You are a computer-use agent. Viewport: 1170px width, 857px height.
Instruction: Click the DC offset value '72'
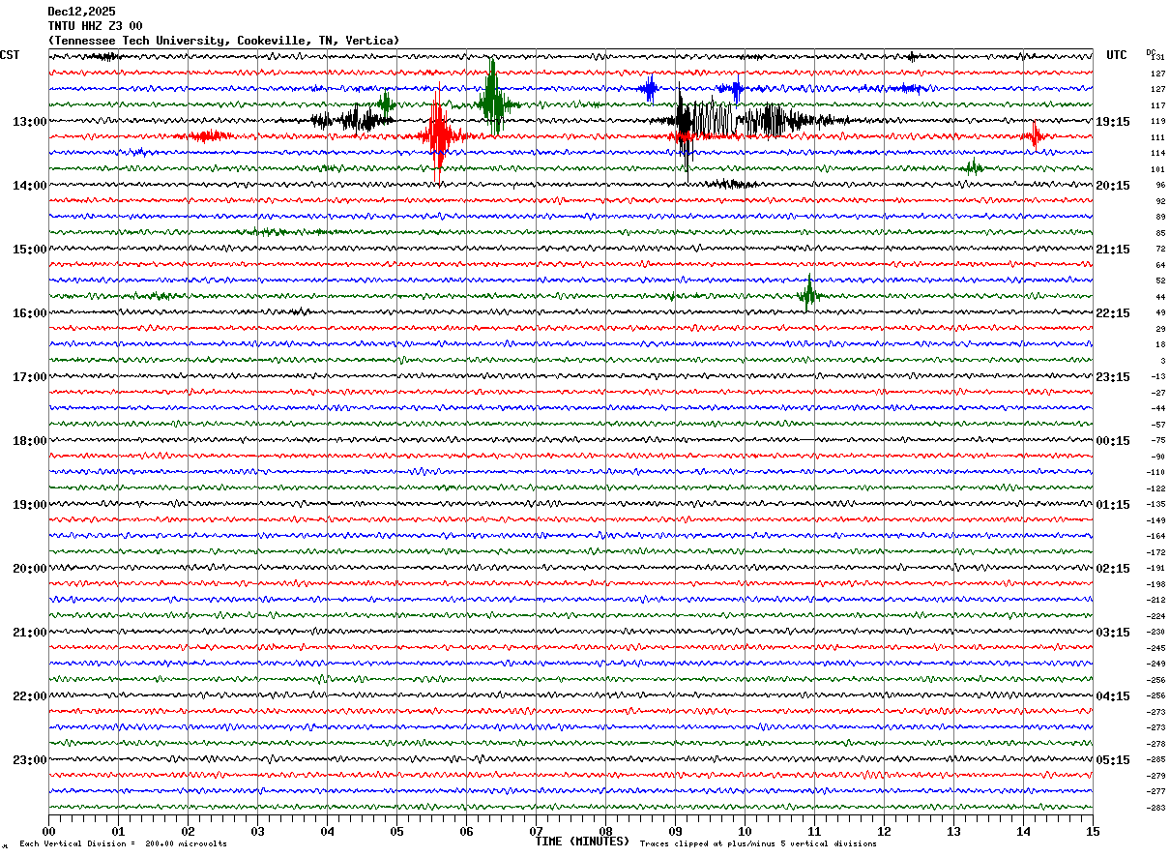1160,250
